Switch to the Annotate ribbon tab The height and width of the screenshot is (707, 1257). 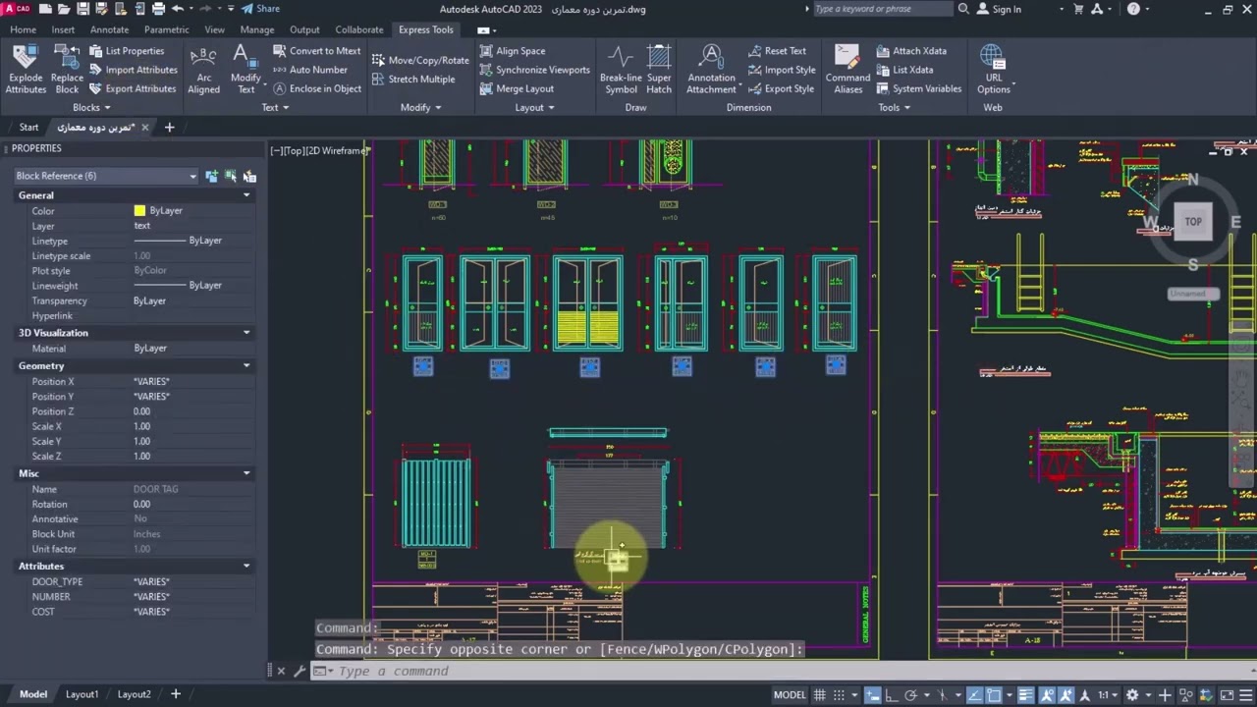[x=109, y=29]
